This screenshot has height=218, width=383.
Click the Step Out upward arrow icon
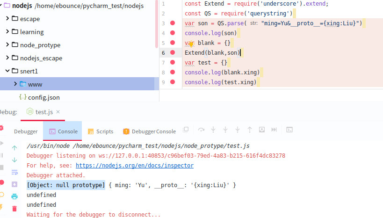click(250, 130)
